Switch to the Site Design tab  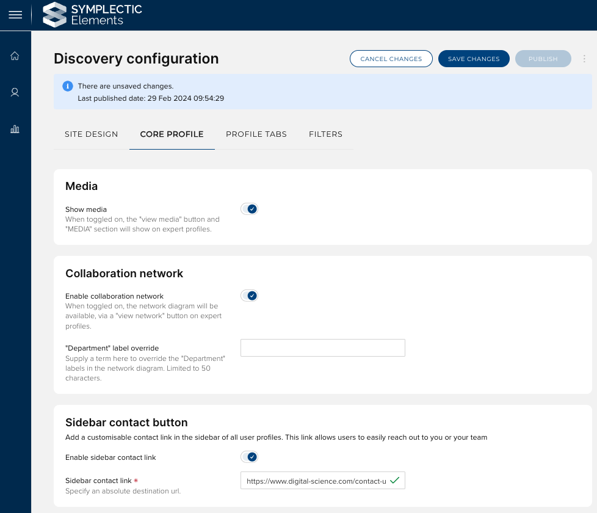(x=92, y=134)
